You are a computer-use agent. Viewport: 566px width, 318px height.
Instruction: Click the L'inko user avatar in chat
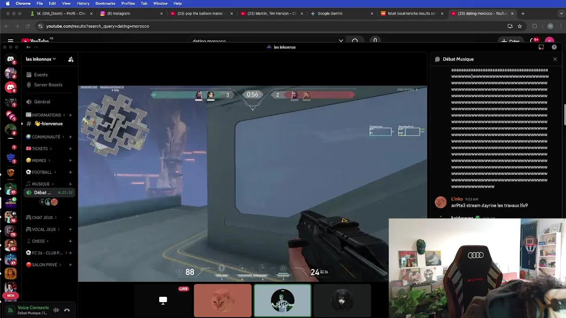(x=440, y=202)
